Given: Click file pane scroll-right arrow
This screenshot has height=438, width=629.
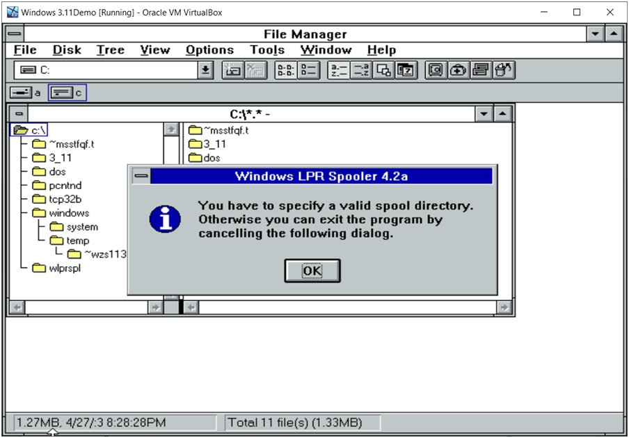Looking at the screenshot, I should point(504,307).
